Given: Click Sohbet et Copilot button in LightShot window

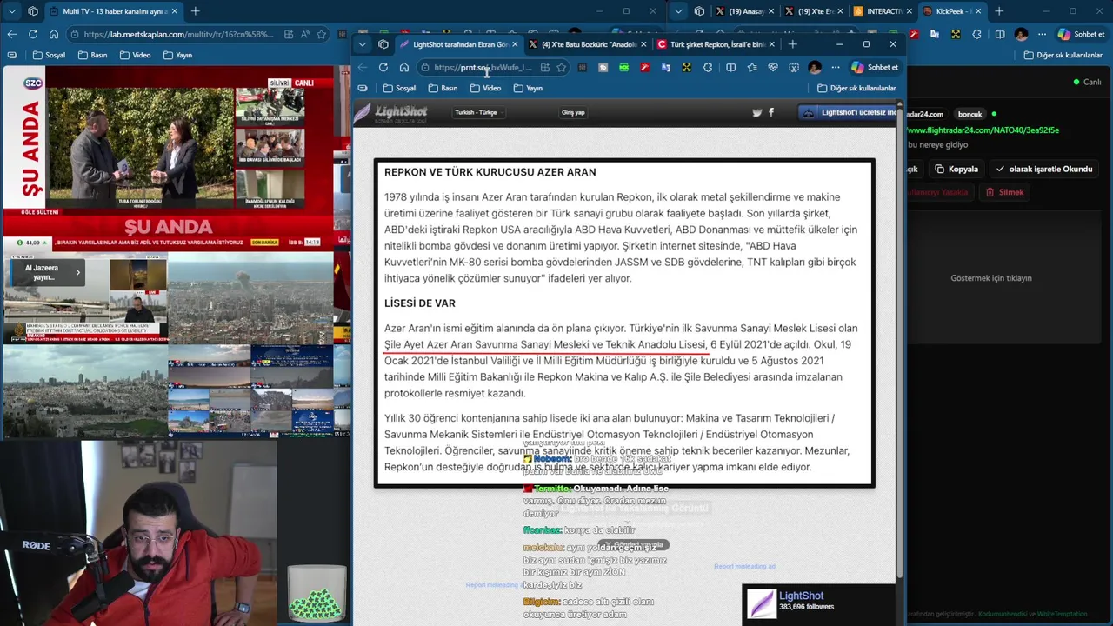Looking at the screenshot, I should coord(875,67).
